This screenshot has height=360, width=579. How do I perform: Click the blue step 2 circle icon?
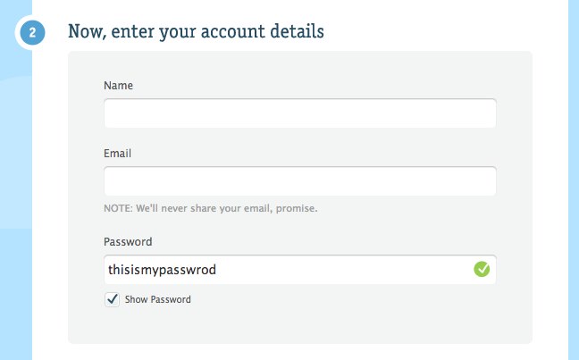tap(32, 33)
